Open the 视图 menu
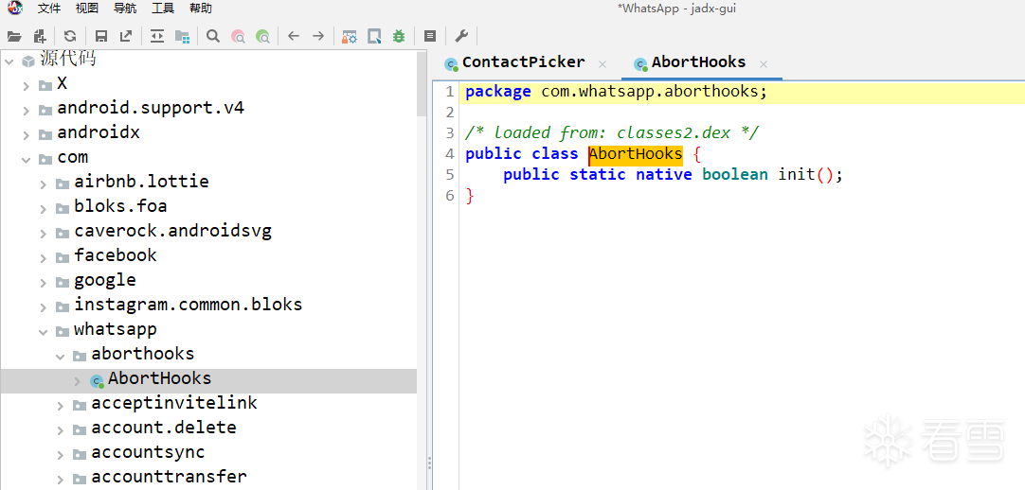Image resolution: width=1025 pixels, height=490 pixels. click(x=87, y=9)
